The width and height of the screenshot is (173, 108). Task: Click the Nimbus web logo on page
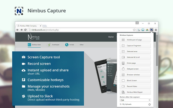pyautogui.click(x=34, y=37)
